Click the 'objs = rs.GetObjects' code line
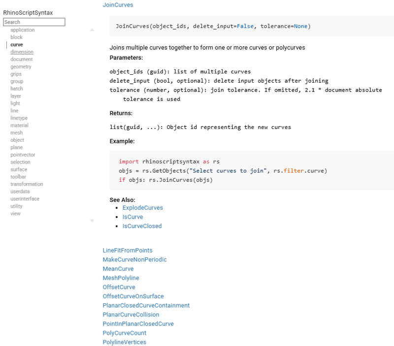Viewport: 394px width, 346px height. tap(223, 171)
